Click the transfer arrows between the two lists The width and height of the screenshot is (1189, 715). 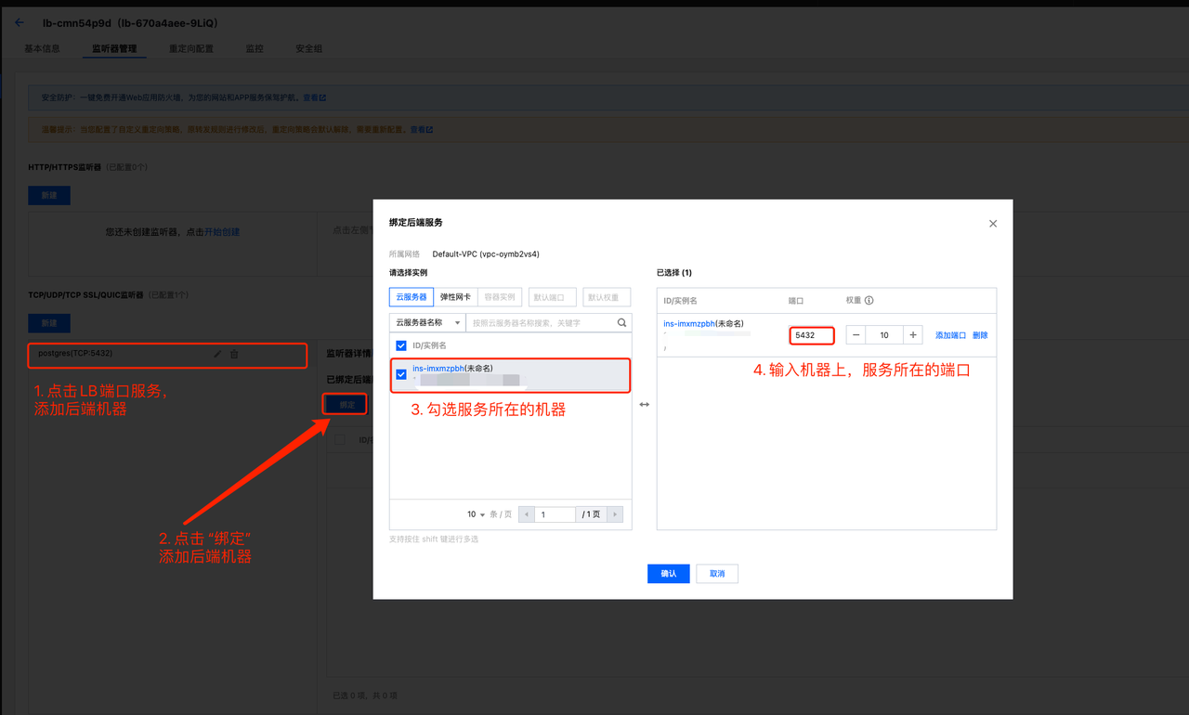pos(645,405)
